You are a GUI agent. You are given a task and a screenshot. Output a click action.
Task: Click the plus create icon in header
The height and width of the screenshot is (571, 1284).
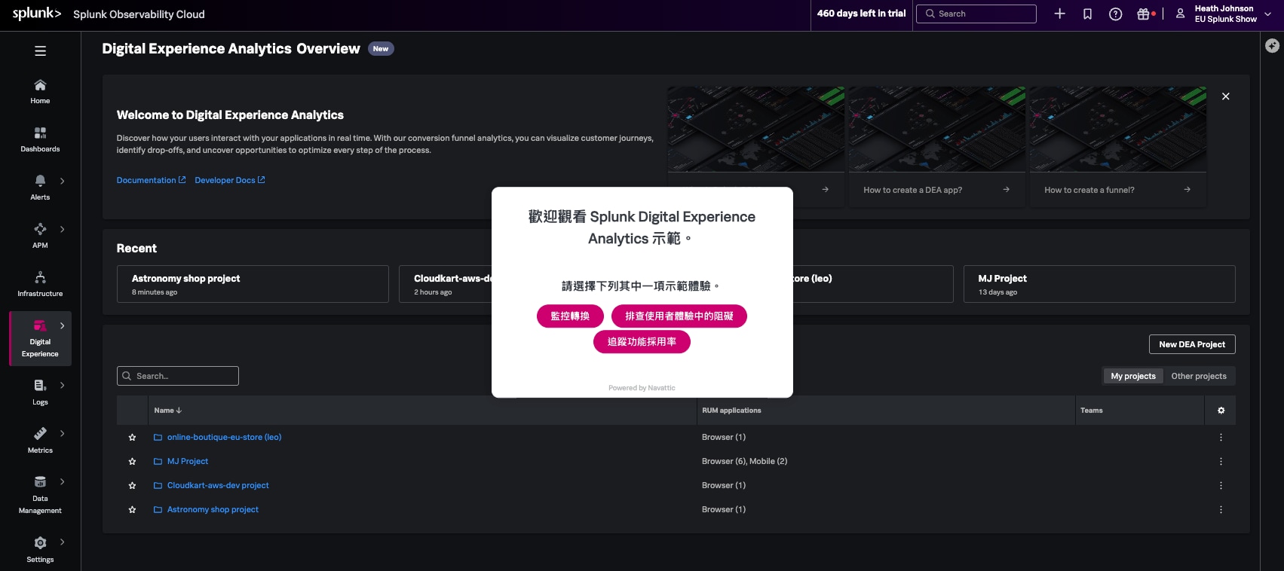click(1059, 14)
